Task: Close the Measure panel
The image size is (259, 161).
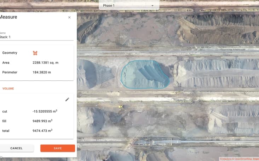Action: point(69,17)
